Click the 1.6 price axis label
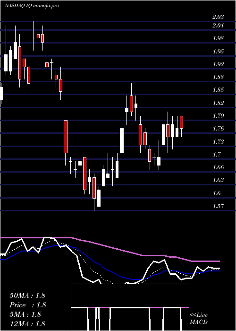 pyautogui.click(x=216, y=193)
